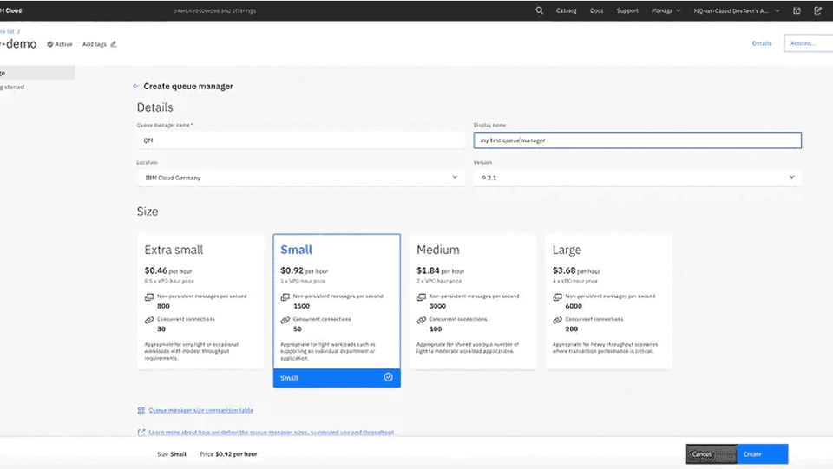Image resolution: width=833 pixels, height=469 pixels.
Task: Click the external link launch icon
Action: click(x=141, y=433)
